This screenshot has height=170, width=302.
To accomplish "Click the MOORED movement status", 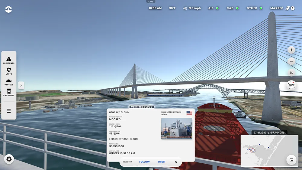I will coord(115,119).
